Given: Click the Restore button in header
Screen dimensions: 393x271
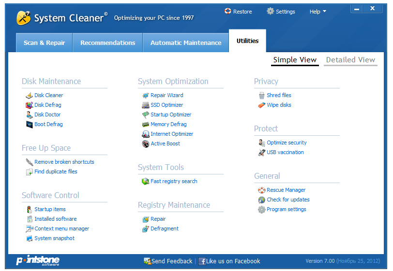Looking at the screenshot, I should click(238, 12).
